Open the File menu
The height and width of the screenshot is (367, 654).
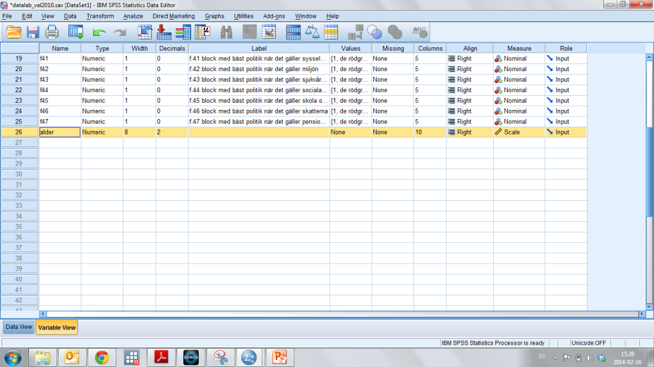7,16
